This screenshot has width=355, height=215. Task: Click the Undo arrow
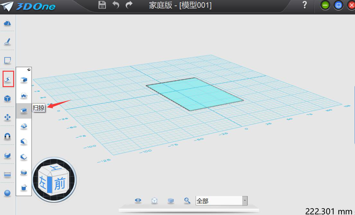coord(116,5)
